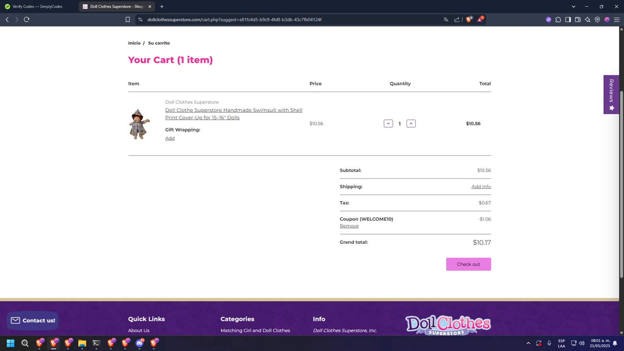Open the taskbar clock and date
This screenshot has height=351, width=624.
pos(600,343)
